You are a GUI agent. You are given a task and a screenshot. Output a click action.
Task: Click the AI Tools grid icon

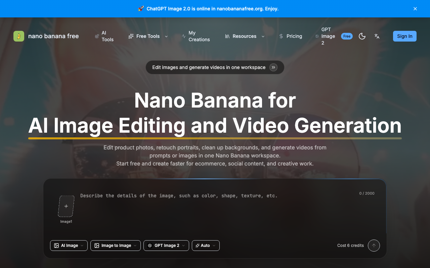(97, 36)
